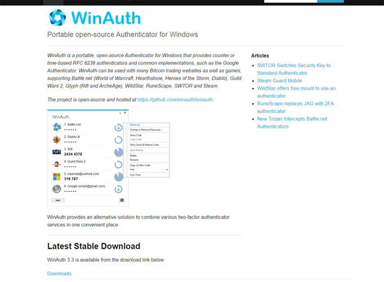This screenshot has width=384, height=282.
Task: Click the WinAuth pentagon logo icon
Action: [58, 18]
